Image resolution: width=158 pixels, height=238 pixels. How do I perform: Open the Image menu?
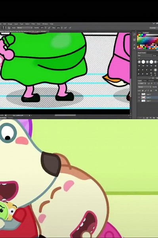click(x=10, y=24)
